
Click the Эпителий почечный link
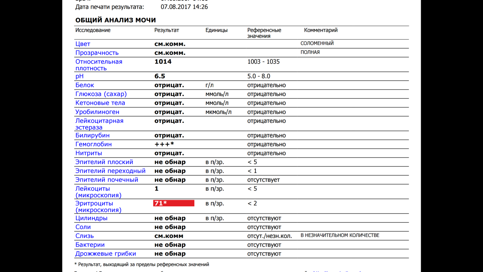coord(107,180)
